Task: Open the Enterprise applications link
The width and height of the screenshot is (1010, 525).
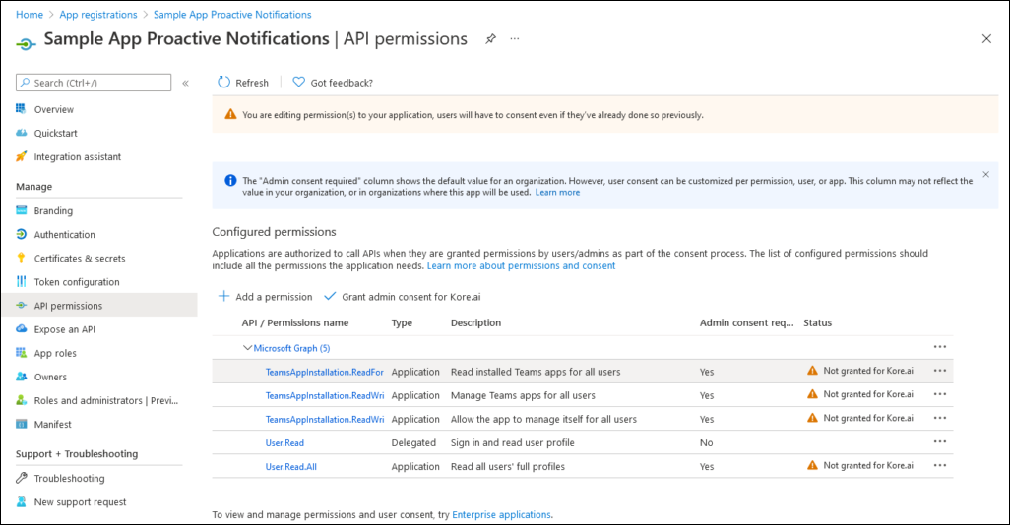Action: (501, 515)
